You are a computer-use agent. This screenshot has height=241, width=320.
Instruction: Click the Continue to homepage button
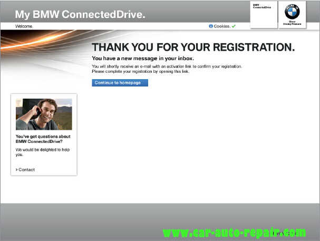(120, 83)
